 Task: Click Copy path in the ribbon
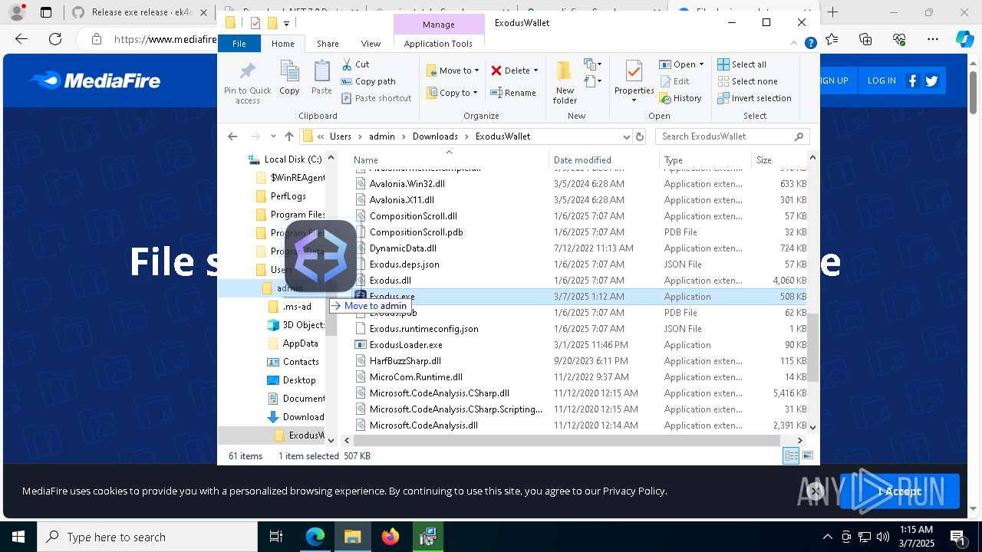click(x=368, y=81)
